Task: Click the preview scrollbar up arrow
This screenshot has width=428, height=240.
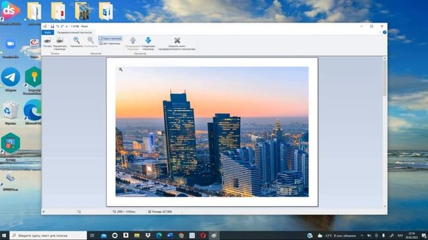Action: (x=385, y=58)
